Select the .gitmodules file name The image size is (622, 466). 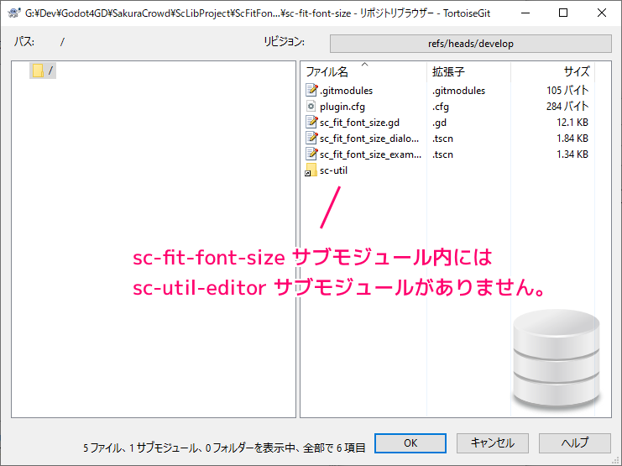(x=346, y=91)
